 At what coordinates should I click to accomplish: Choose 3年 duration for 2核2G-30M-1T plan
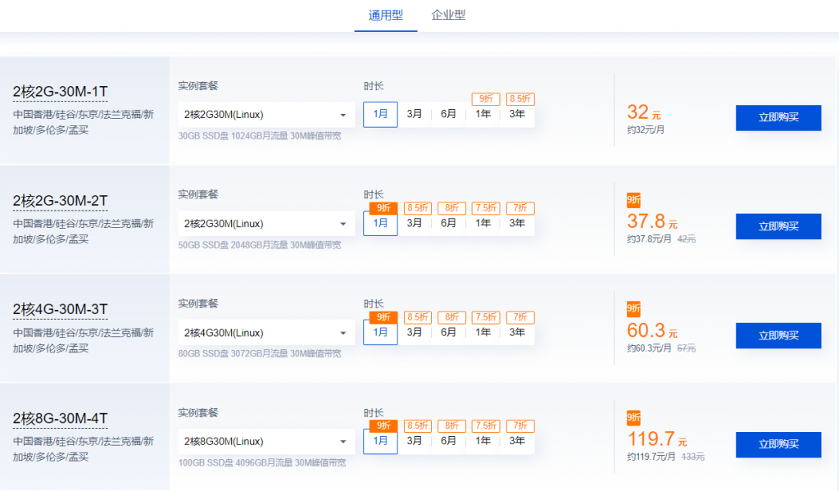[x=517, y=114]
